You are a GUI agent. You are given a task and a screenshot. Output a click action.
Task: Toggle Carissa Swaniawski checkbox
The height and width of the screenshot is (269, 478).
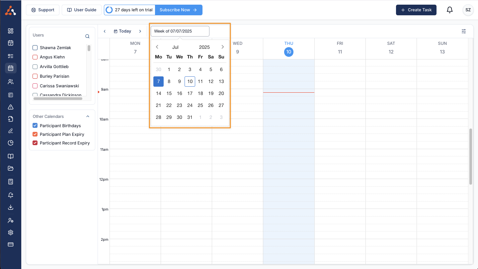(35, 86)
